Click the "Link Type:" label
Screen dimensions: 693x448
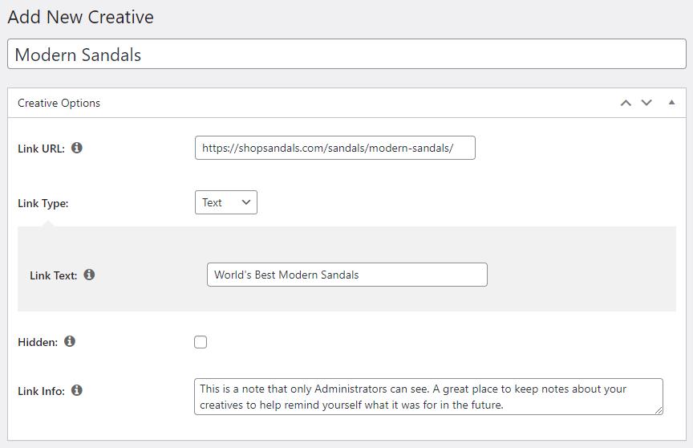pyautogui.click(x=43, y=203)
